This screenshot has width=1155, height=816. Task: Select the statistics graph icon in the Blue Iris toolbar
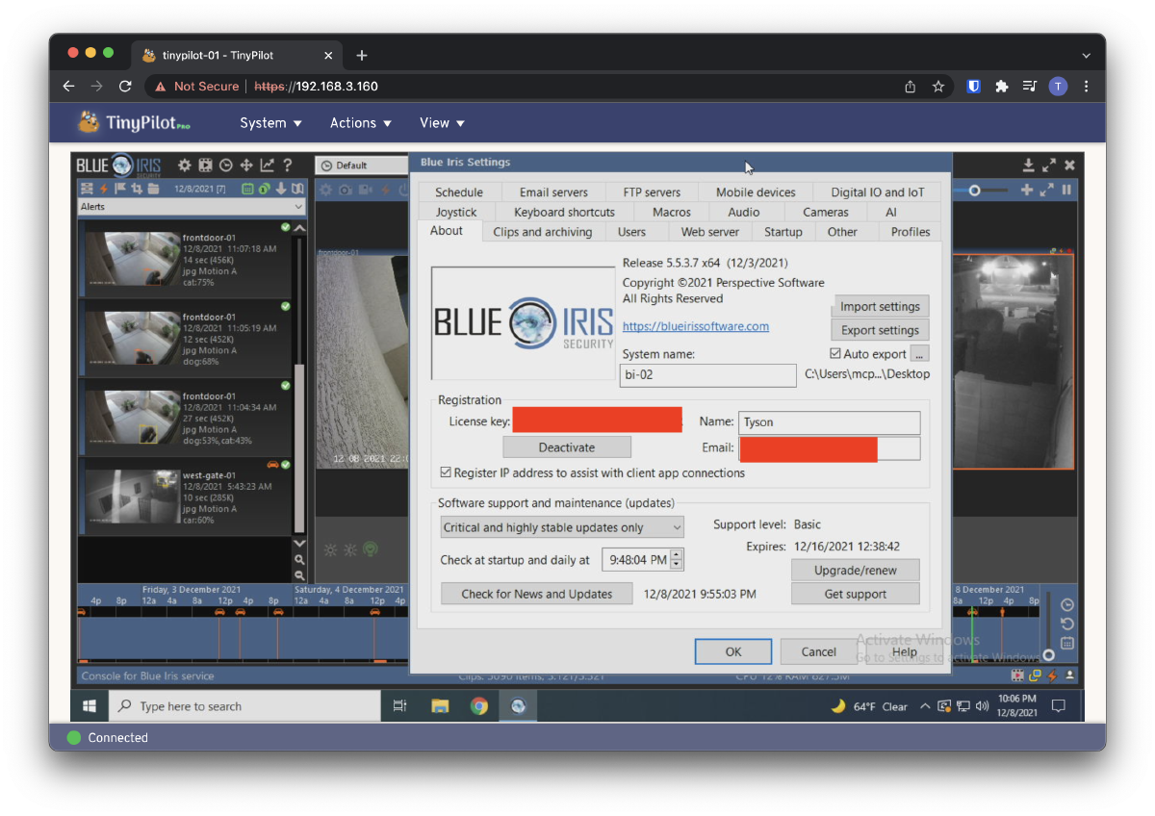tap(268, 166)
